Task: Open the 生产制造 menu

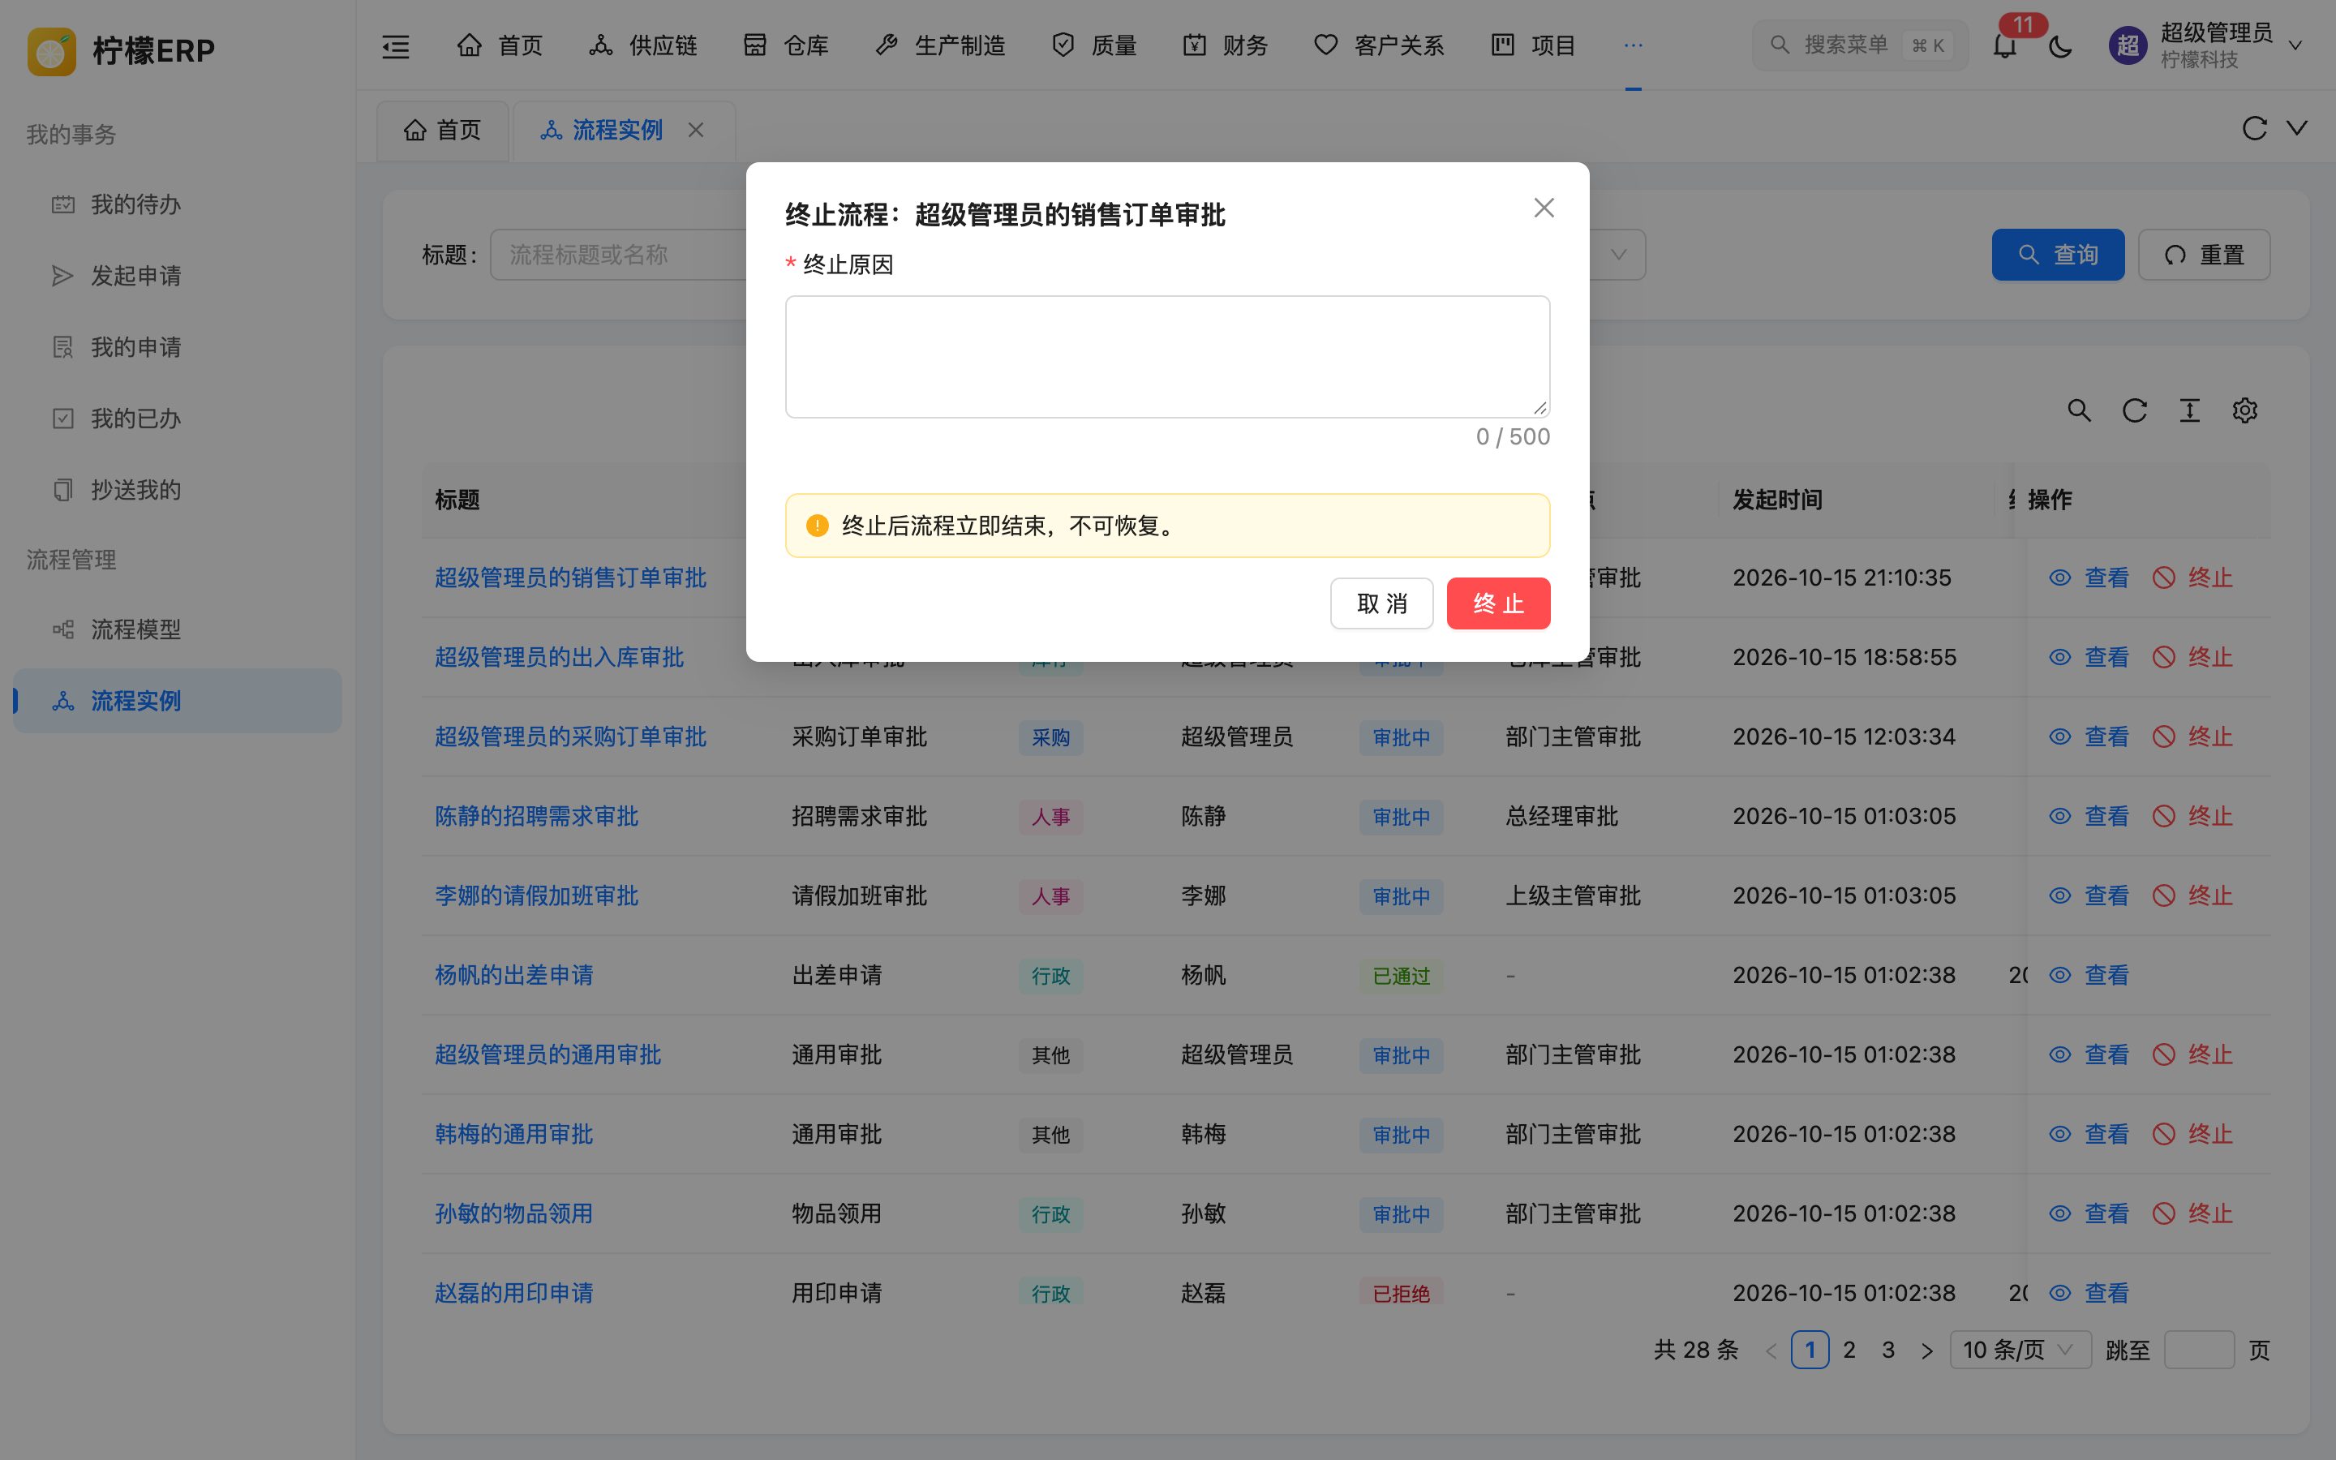Action: point(939,45)
